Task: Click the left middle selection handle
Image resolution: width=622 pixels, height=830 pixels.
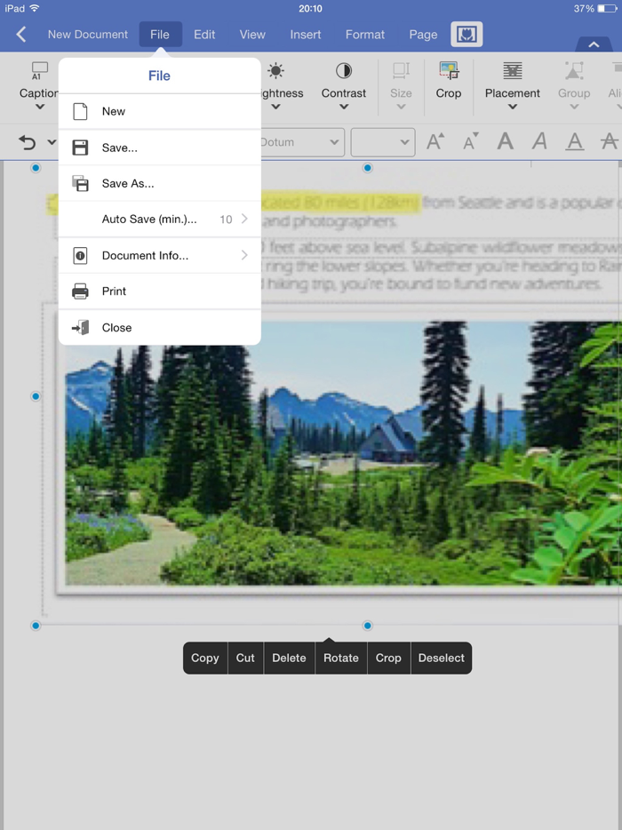Action: pyautogui.click(x=36, y=396)
